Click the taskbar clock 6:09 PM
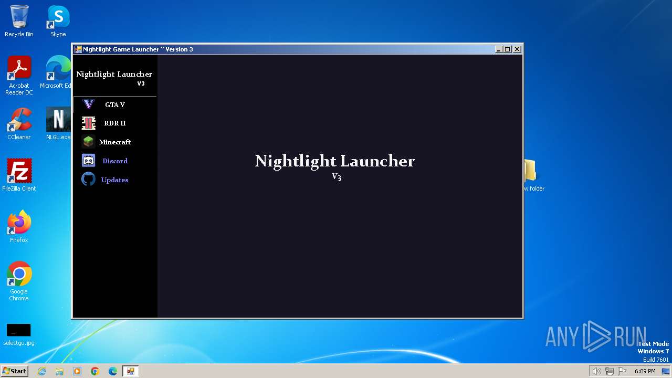672x378 pixels. tap(645, 371)
